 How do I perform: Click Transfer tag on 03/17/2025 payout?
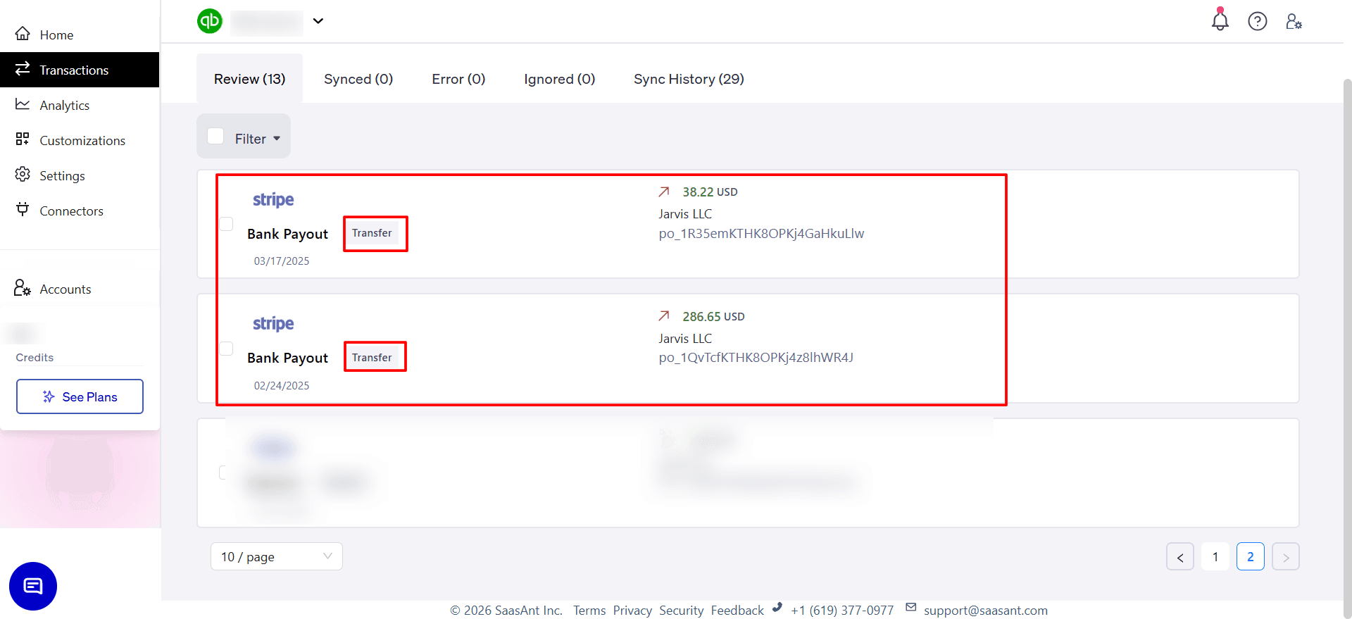(372, 233)
